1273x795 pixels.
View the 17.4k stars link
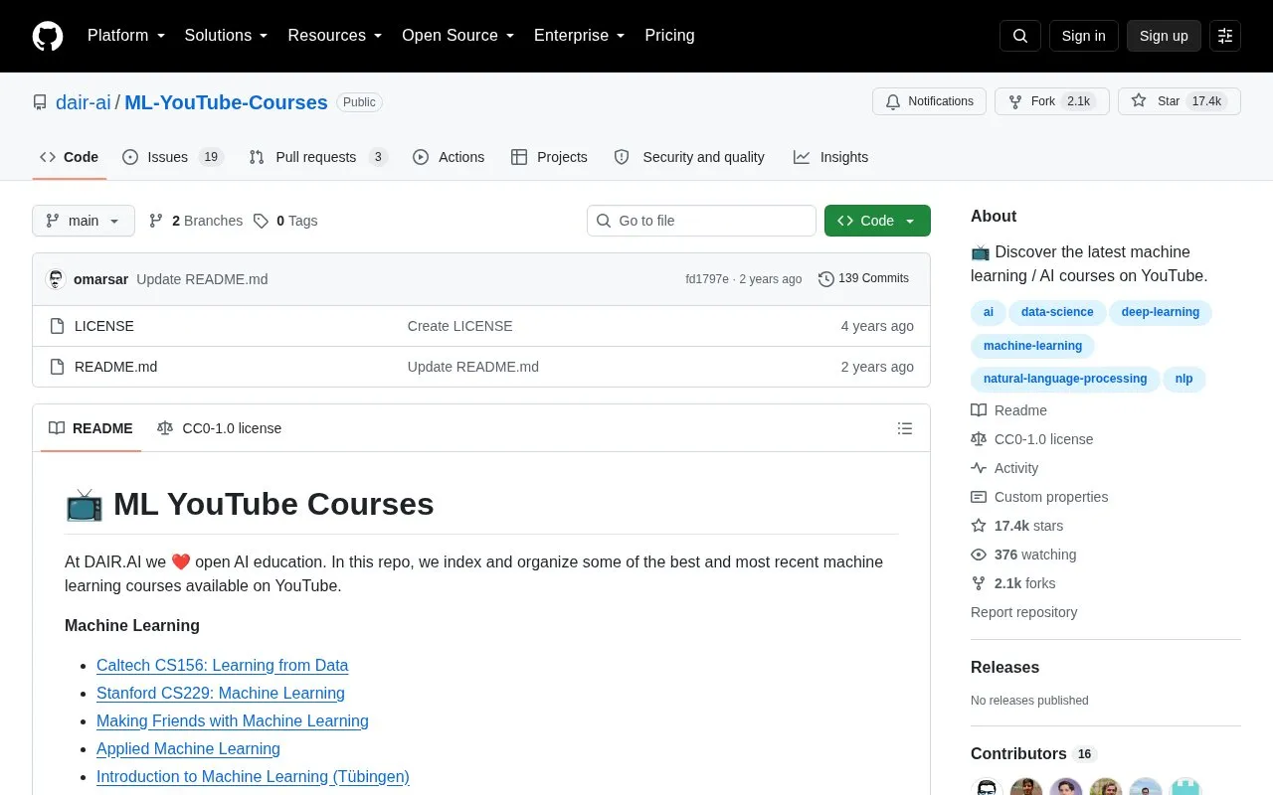[1016, 526]
